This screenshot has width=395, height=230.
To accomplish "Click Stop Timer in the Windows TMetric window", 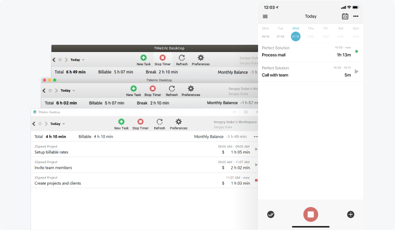I will pos(140,124).
